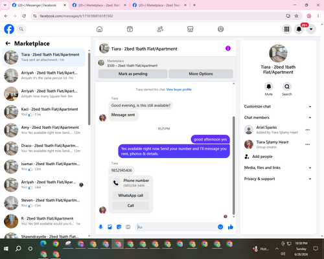Expand the Privacy & support section
This screenshot has width=324, height=259.
278,179
